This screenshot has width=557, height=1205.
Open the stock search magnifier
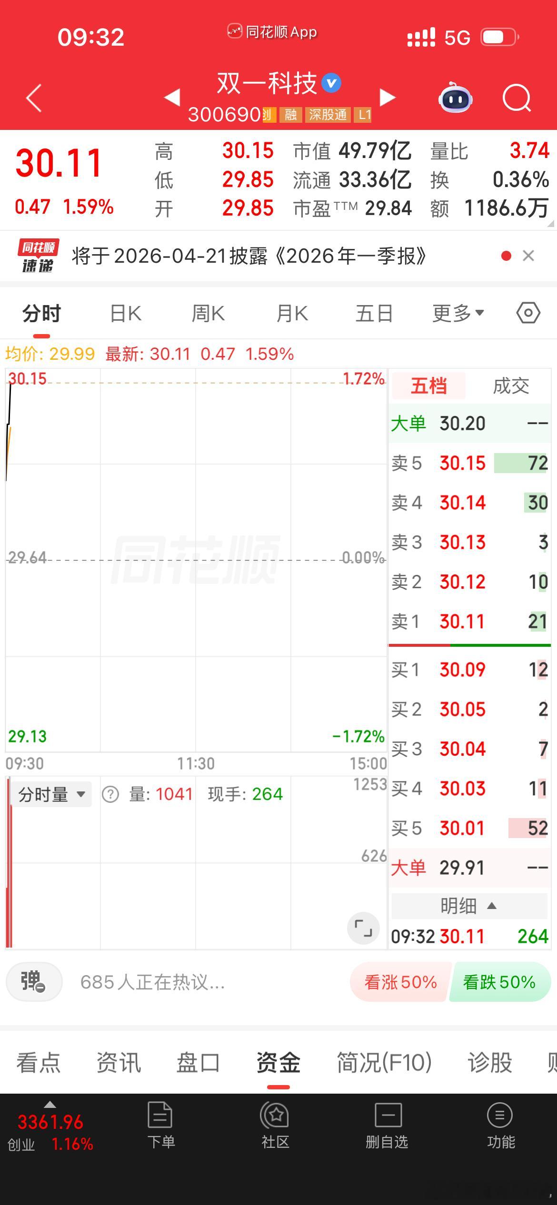pyautogui.click(x=517, y=99)
